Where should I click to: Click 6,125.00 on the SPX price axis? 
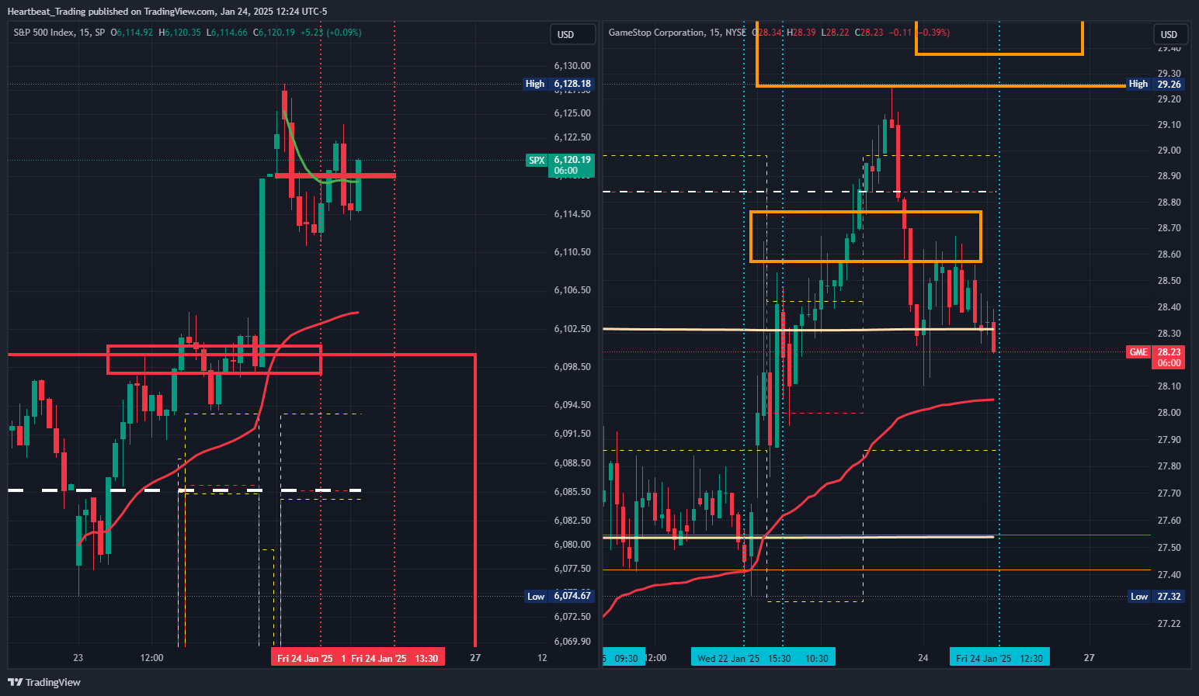(x=572, y=113)
